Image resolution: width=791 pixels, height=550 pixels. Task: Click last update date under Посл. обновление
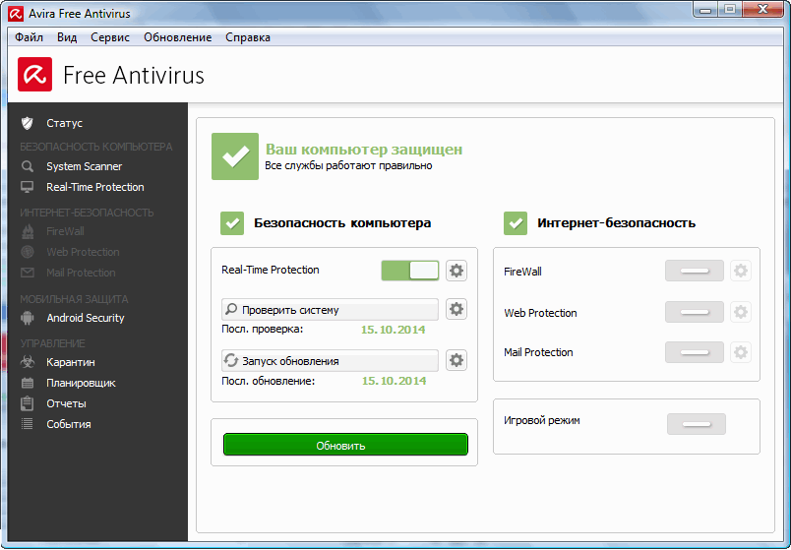[x=394, y=381]
